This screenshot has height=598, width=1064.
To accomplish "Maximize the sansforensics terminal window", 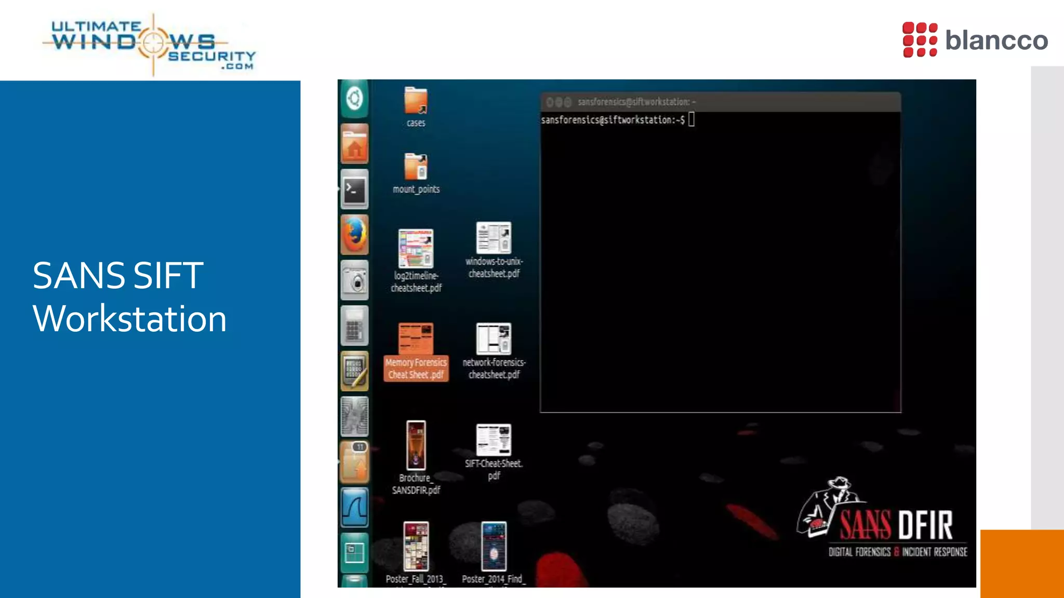I will 568,102.
